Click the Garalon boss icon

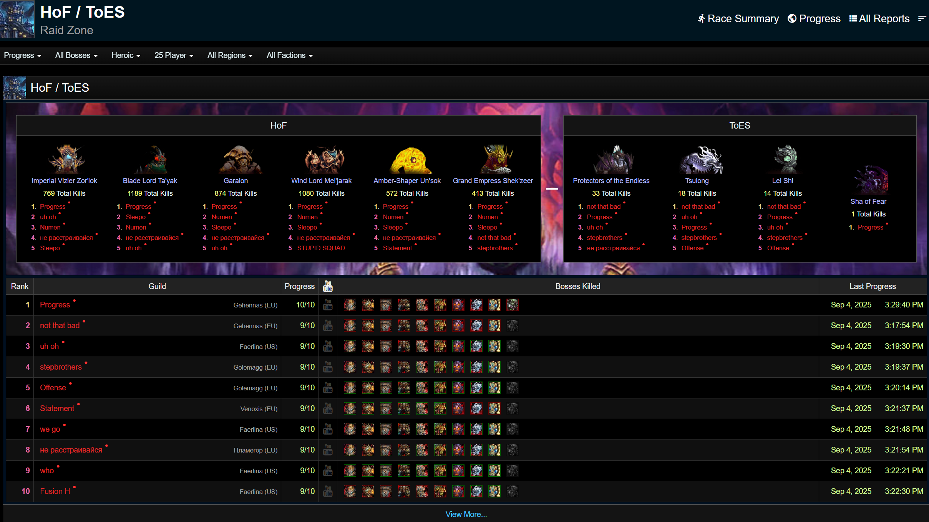(236, 159)
